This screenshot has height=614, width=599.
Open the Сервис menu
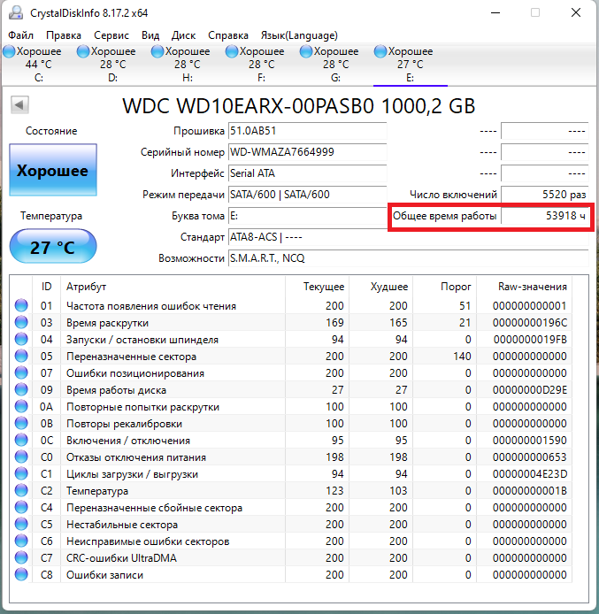(111, 35)
